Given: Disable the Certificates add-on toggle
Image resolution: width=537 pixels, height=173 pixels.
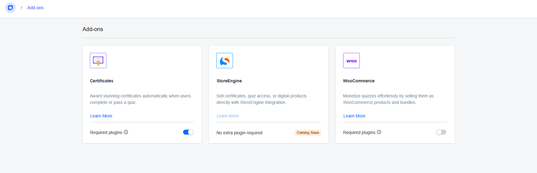Looking at the screenshot, I should (188, 132).
